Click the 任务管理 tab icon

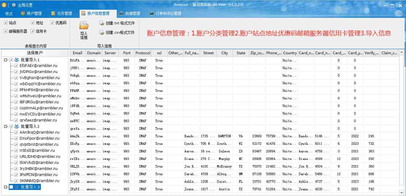point(53,13)
